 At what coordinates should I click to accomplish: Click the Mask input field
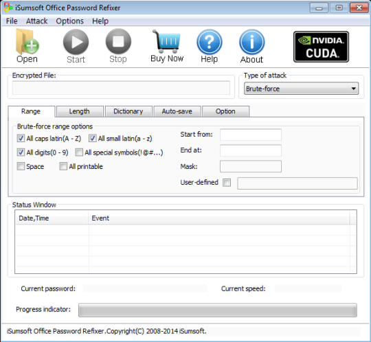coord(251,166)
